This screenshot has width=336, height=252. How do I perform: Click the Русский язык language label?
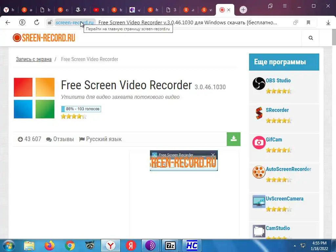pos(100,139)
